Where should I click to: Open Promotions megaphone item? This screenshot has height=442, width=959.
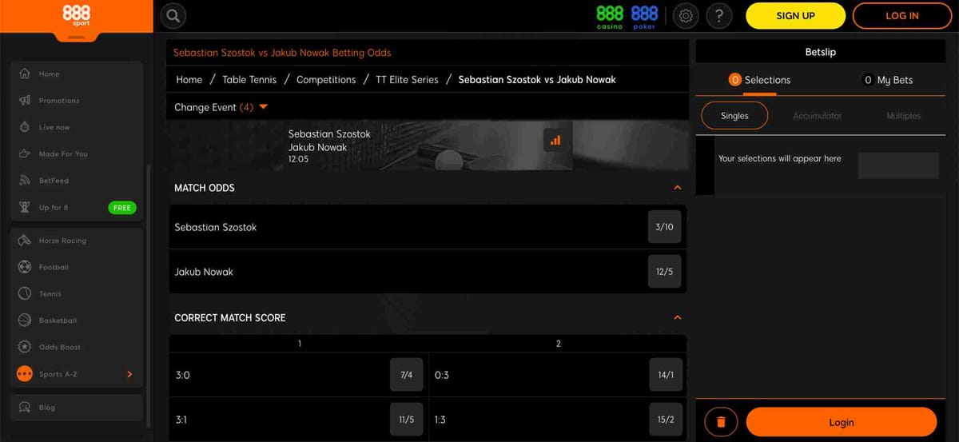pyautogui.click(x=77, y=101)
